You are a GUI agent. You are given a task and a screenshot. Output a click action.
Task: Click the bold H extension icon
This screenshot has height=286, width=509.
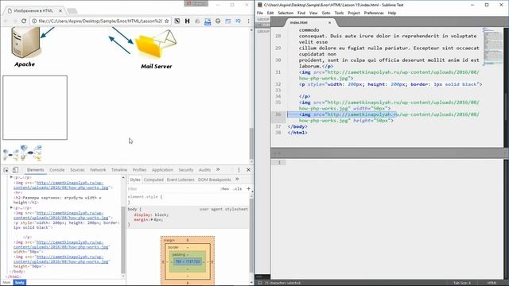click(188, 21)
